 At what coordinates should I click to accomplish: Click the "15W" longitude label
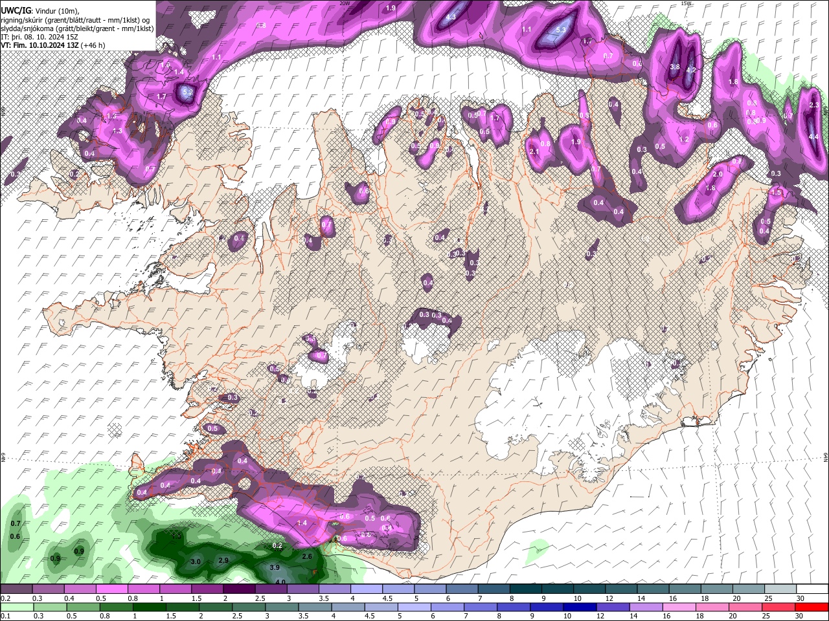[x=686, y=3]
